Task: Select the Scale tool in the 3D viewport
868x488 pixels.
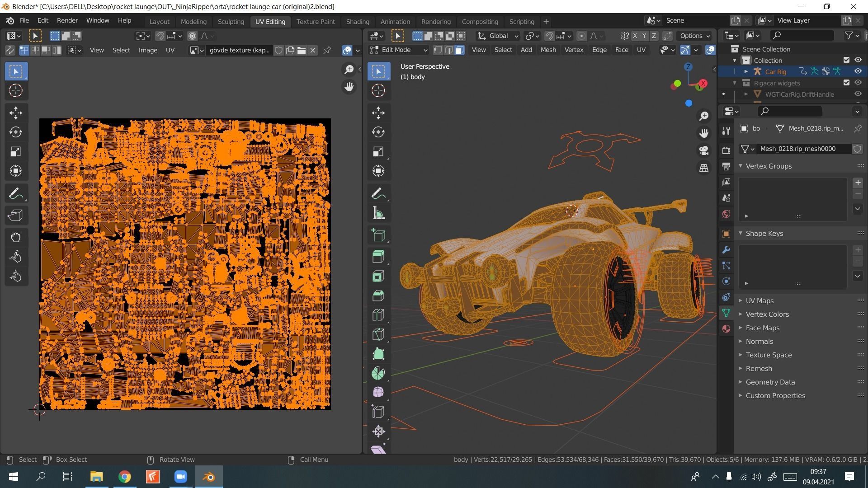Action: 378,151
